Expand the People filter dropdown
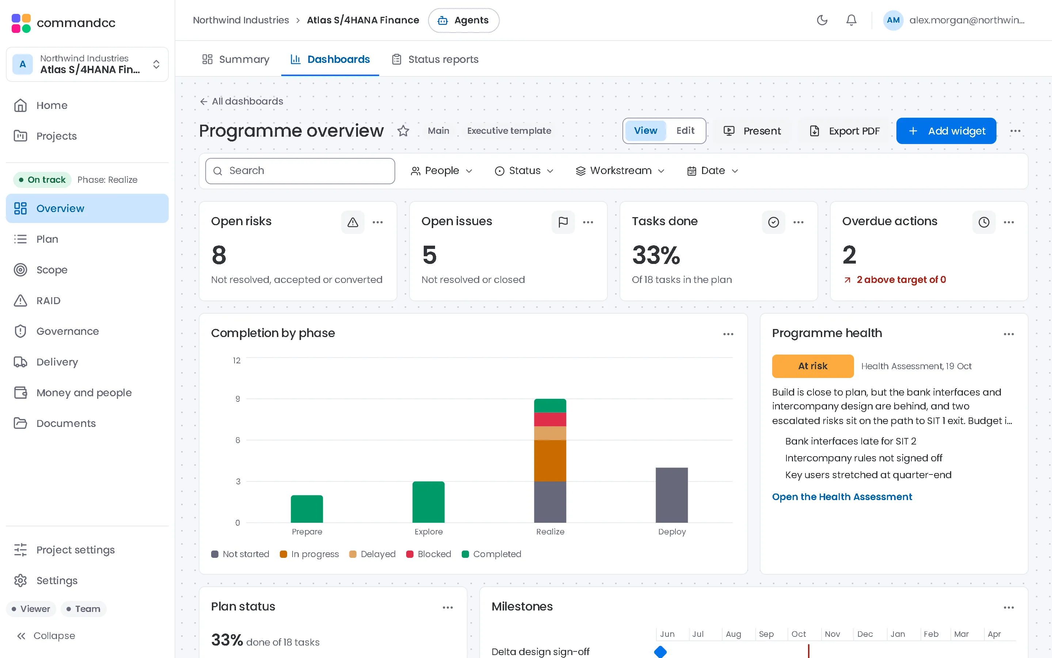 click(441, 171)
